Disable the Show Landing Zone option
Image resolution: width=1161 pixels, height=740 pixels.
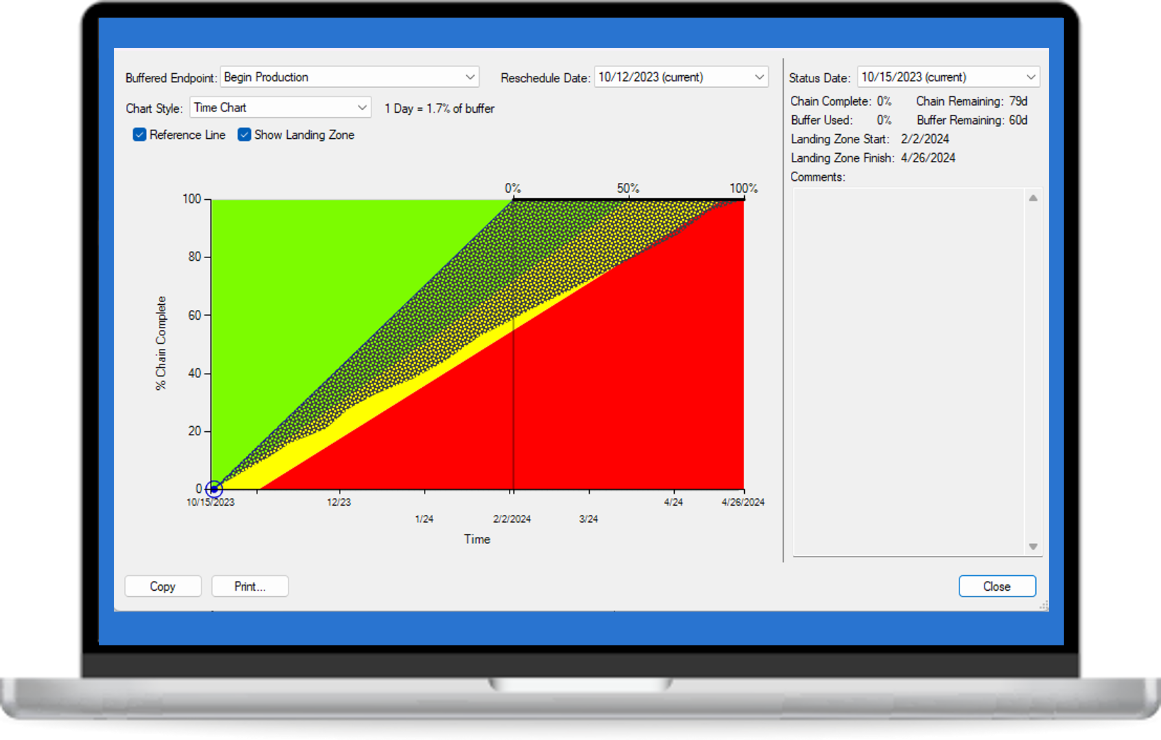pos(244,134)
